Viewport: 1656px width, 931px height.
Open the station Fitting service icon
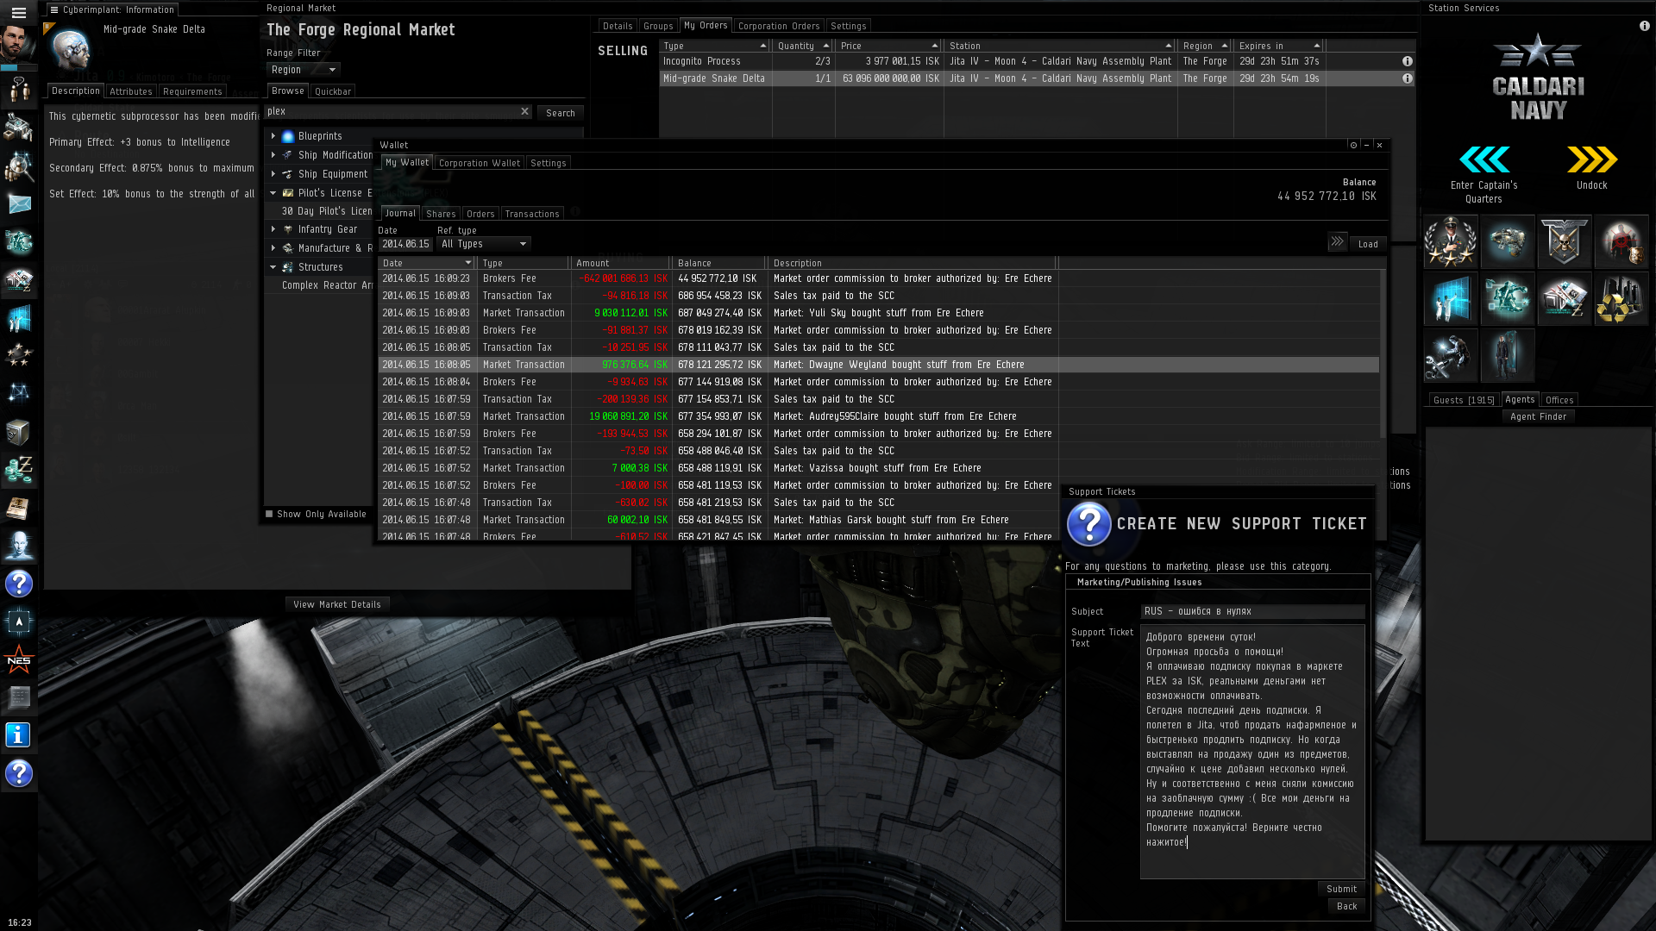coord(1508,298)
